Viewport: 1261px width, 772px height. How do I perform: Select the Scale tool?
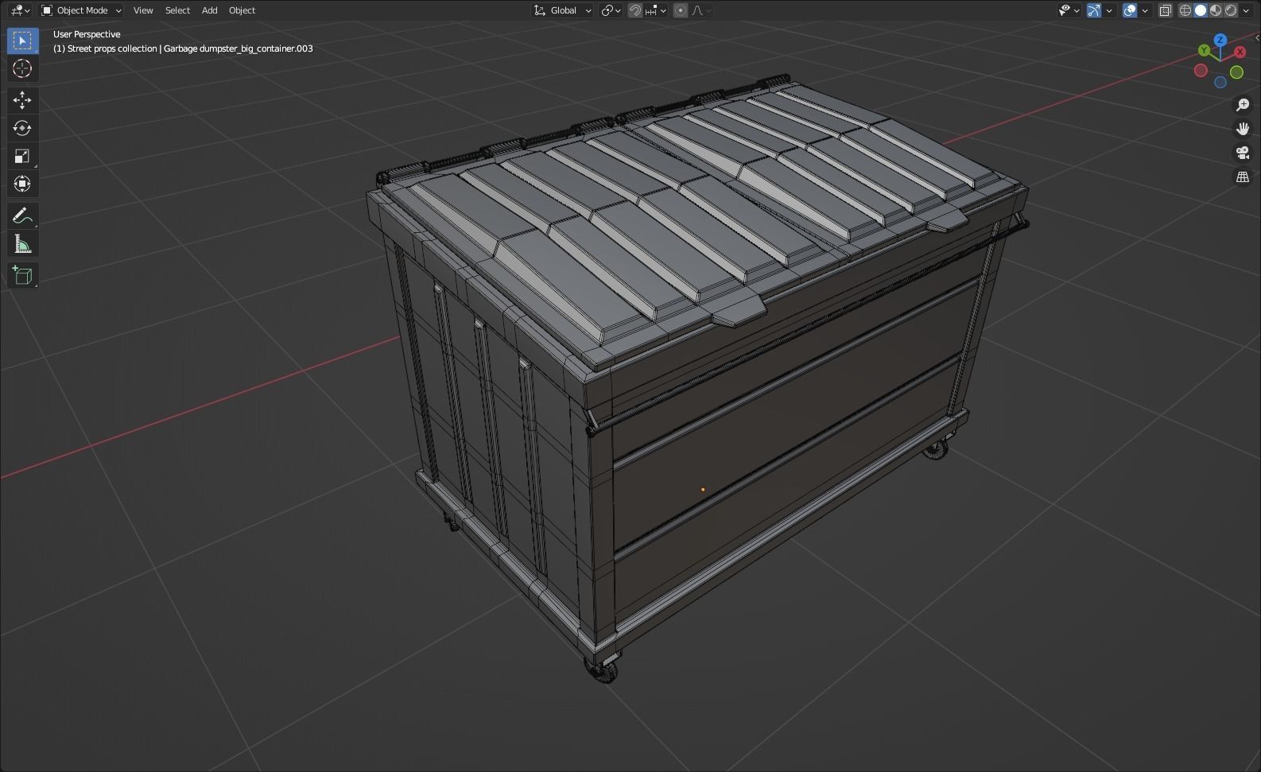click(x=22, y=156)
